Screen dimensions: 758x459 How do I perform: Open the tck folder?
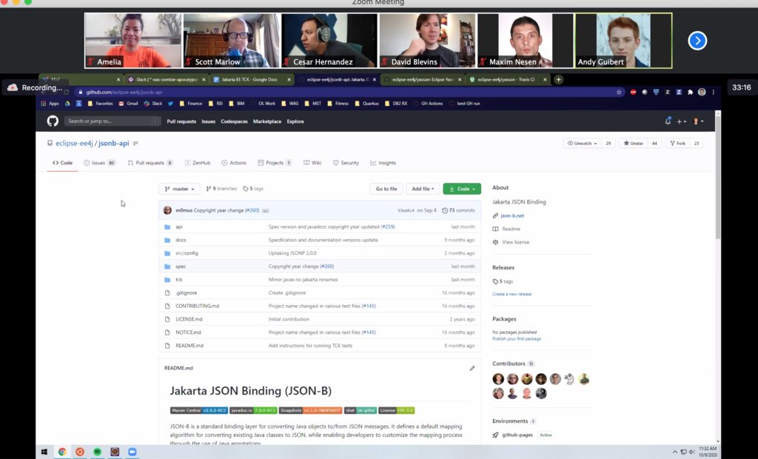pyautogui.click(x=179, y=280)
